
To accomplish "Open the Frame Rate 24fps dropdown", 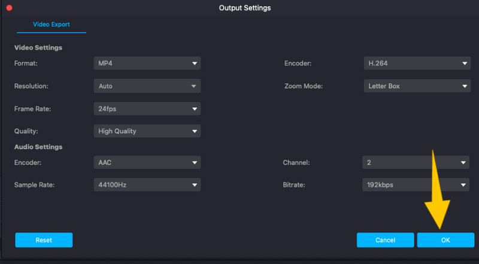I will click(147, 109).
